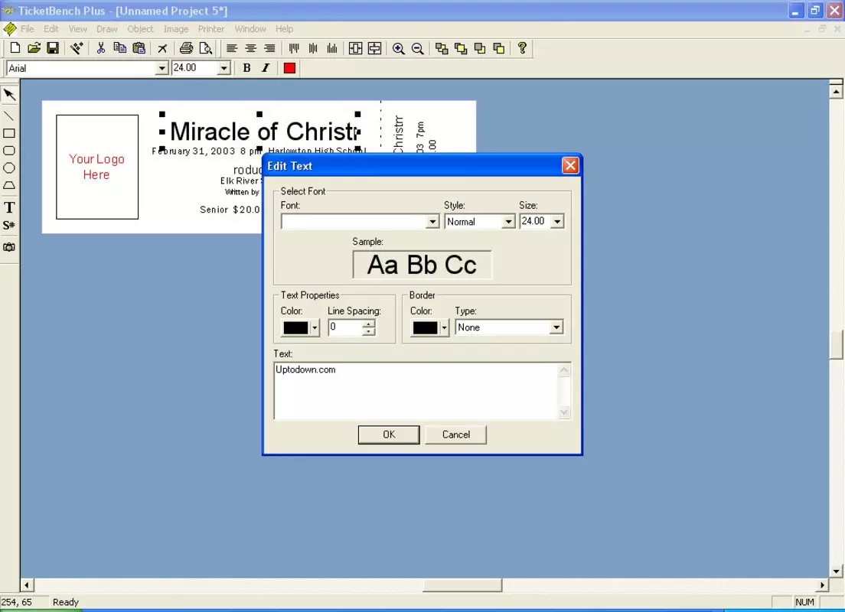Viewport: 845px width, 612px height.
Task: Select the Ellipse drawing tool
Action: point(9,168)
